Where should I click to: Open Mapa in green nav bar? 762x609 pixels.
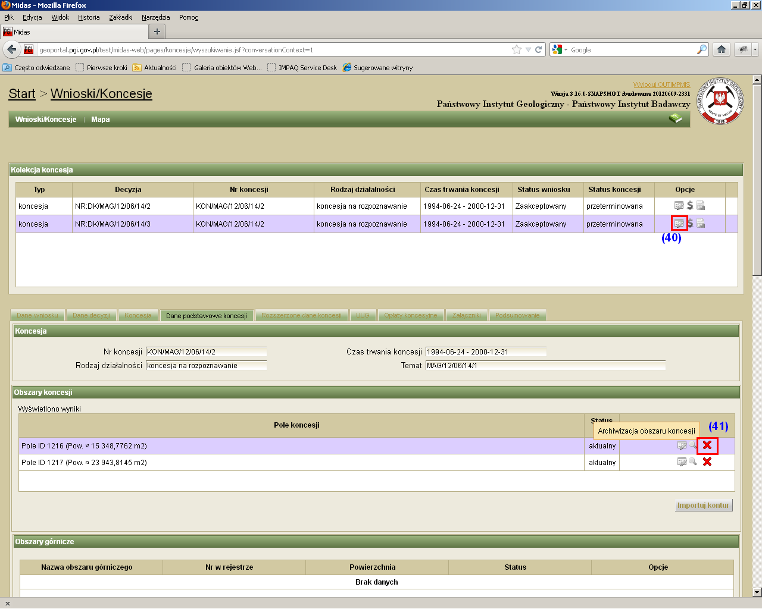(x=100, y=119)
